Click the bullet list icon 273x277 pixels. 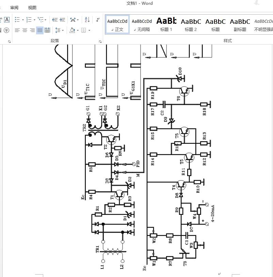point(17,20)
